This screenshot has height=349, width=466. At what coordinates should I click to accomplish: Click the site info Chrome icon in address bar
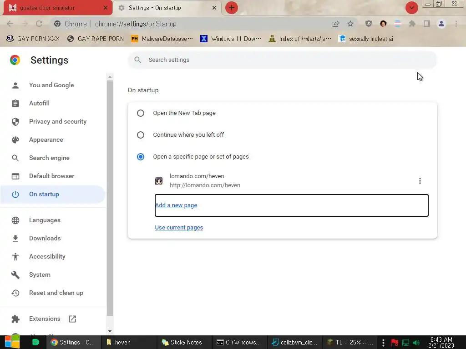point(57,24)
